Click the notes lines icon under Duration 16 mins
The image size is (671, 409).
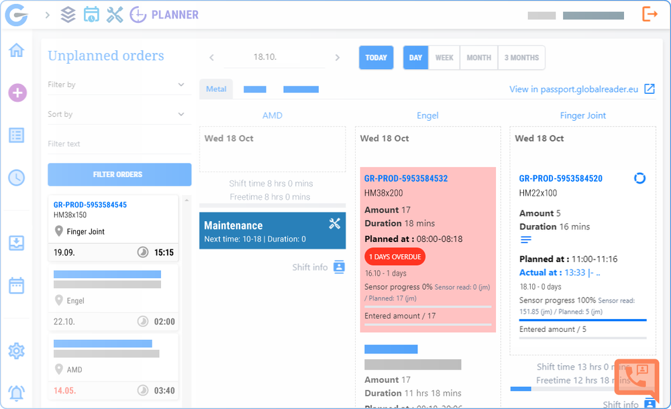click(x=526, y=240)
